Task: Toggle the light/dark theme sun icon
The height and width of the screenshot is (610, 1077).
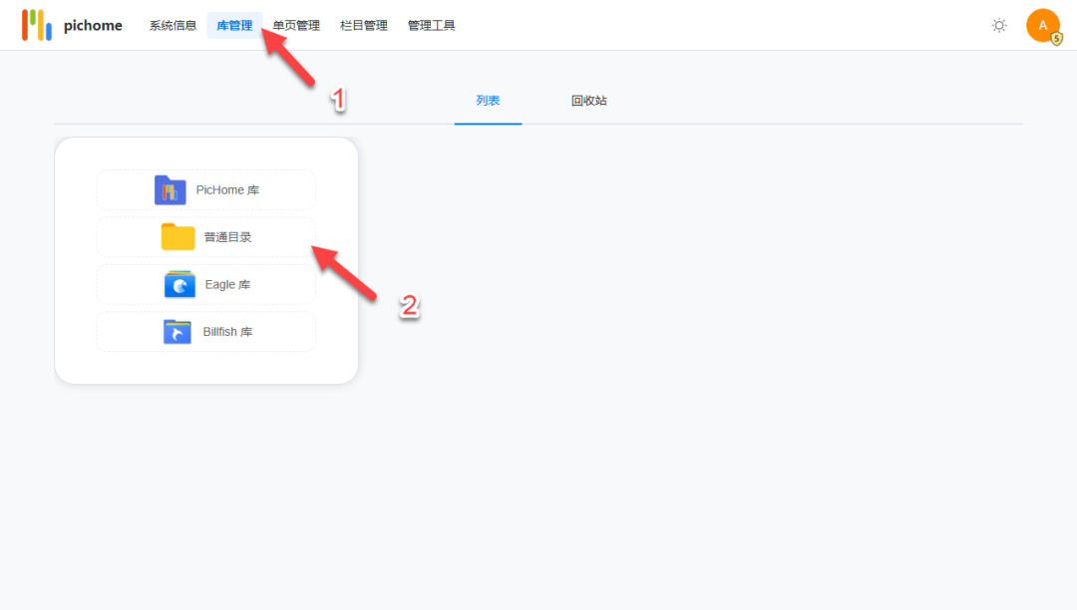Action: pos(999,25)
